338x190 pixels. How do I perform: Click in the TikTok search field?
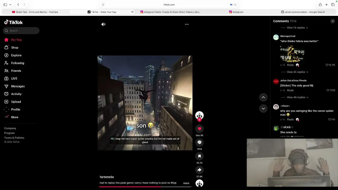pos(21,31)
